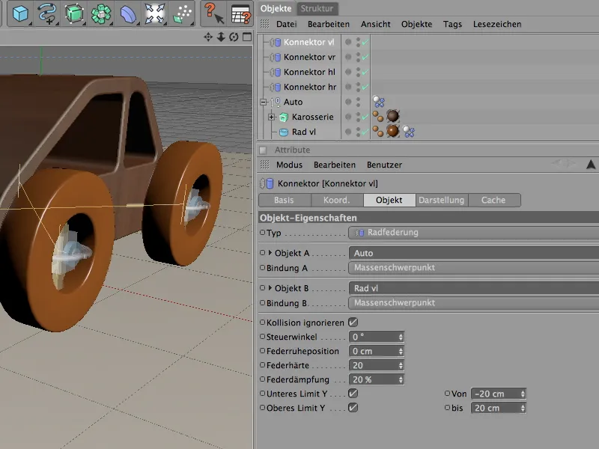Screen dimensions: 599x449
Task: Uncheck the Oberes Limit Y option
Action: pos(353,408)
